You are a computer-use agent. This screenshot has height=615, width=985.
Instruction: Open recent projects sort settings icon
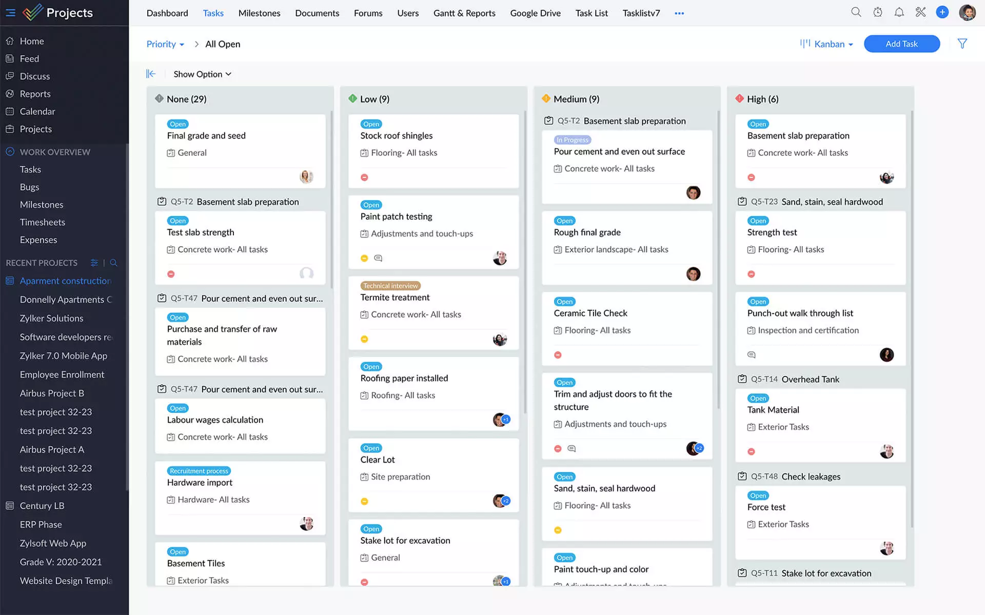[94, 263]
